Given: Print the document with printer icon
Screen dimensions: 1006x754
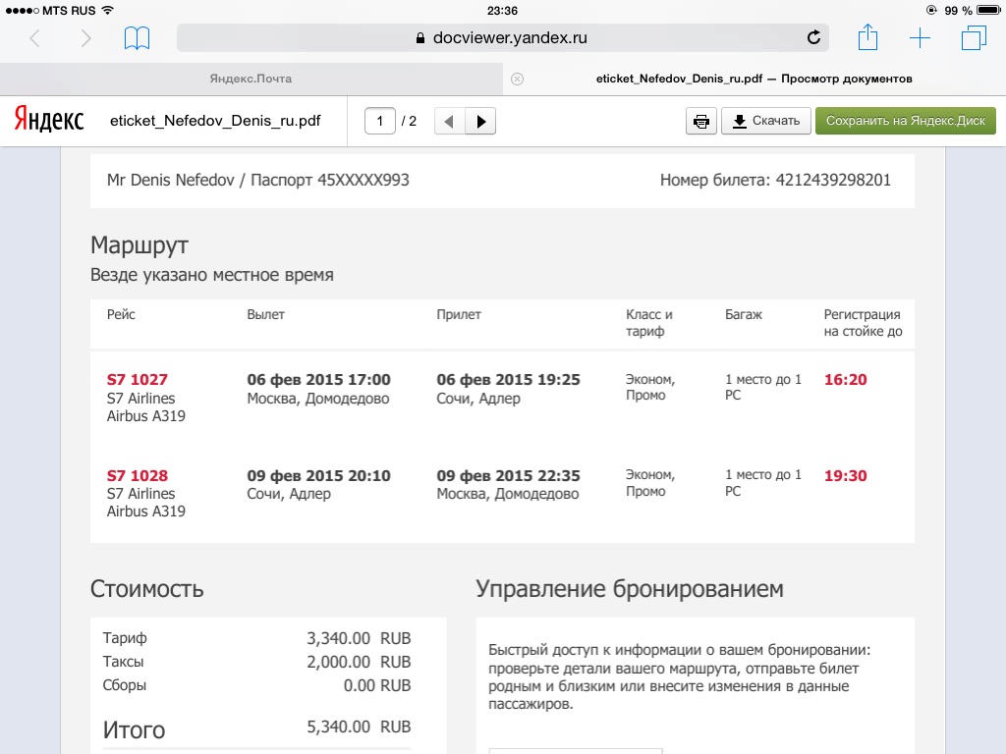Looking at the screenshot, I should point(701,121).
